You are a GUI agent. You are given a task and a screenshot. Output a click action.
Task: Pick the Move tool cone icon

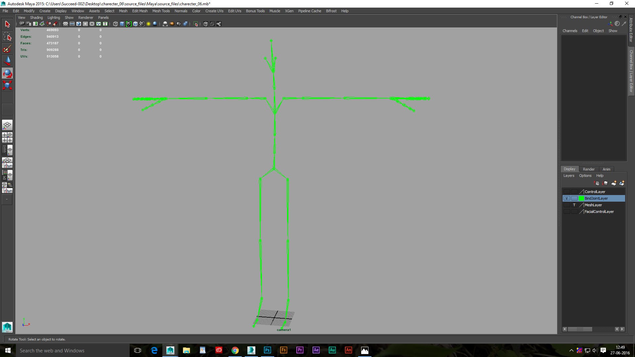click(7, 61)
